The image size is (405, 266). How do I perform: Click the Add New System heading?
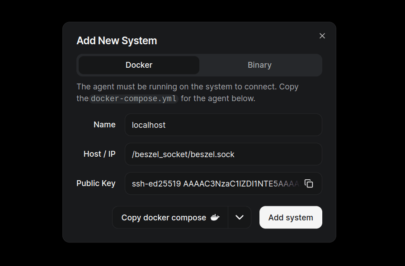pos(117,41)
